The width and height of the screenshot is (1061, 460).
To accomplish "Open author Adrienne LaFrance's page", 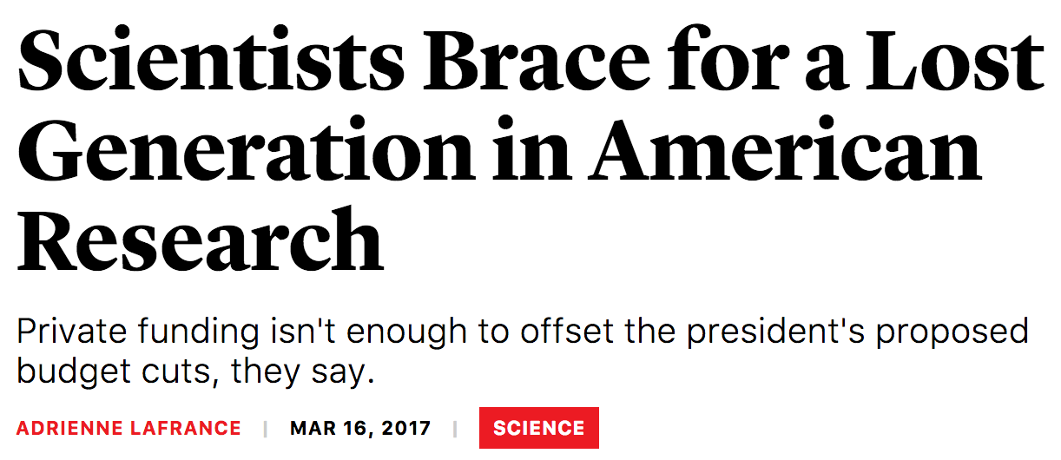I will (x=129, y=428).
